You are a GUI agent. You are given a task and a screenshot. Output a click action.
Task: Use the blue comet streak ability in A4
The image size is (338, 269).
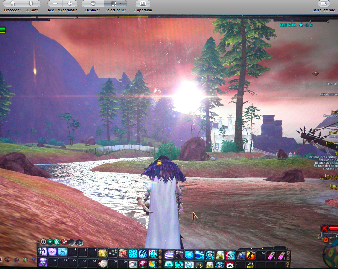[199, 255]
